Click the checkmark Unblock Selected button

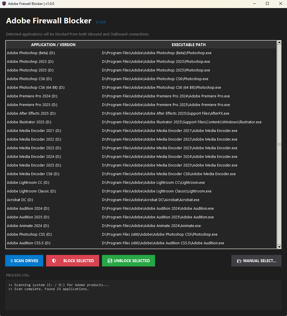coord(129,261)
